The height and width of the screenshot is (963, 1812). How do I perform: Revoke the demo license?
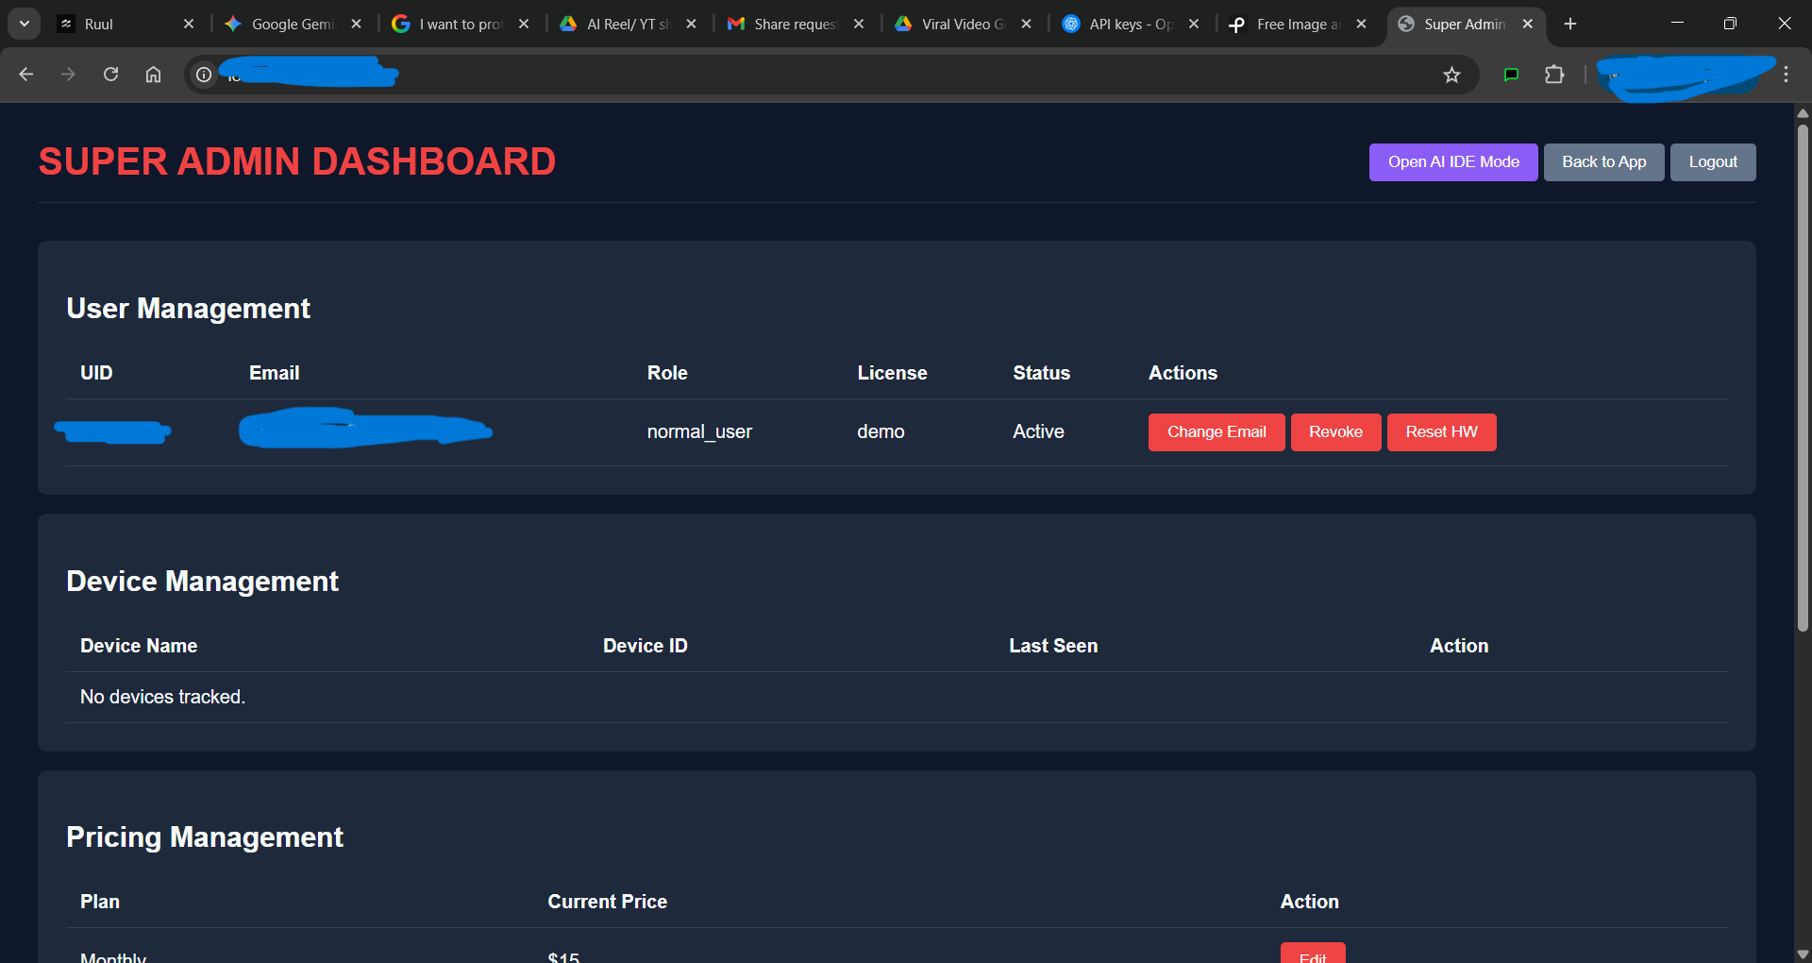tap(1335, 431)
